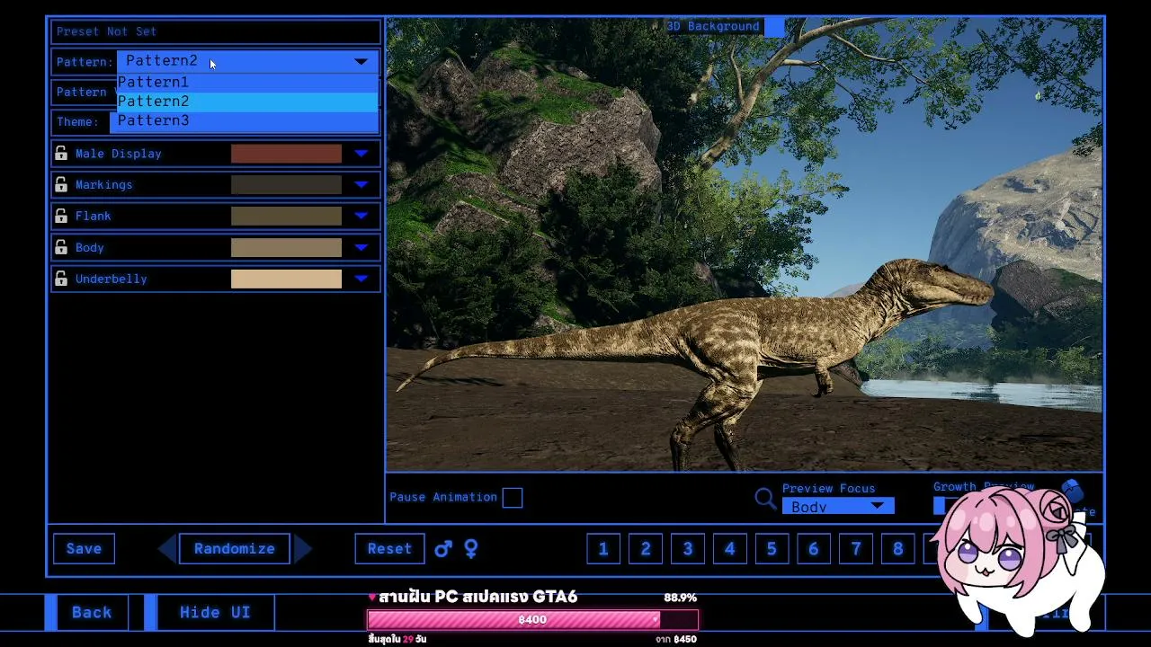
Task: Load skin preset slot 8
Action: point(897,548)
